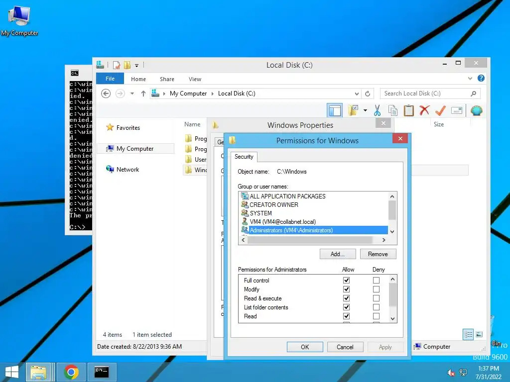This screenshot has height=382, width=510.
Task: Toggle the preview pane toolbar icon
Action: coord(334,110)
